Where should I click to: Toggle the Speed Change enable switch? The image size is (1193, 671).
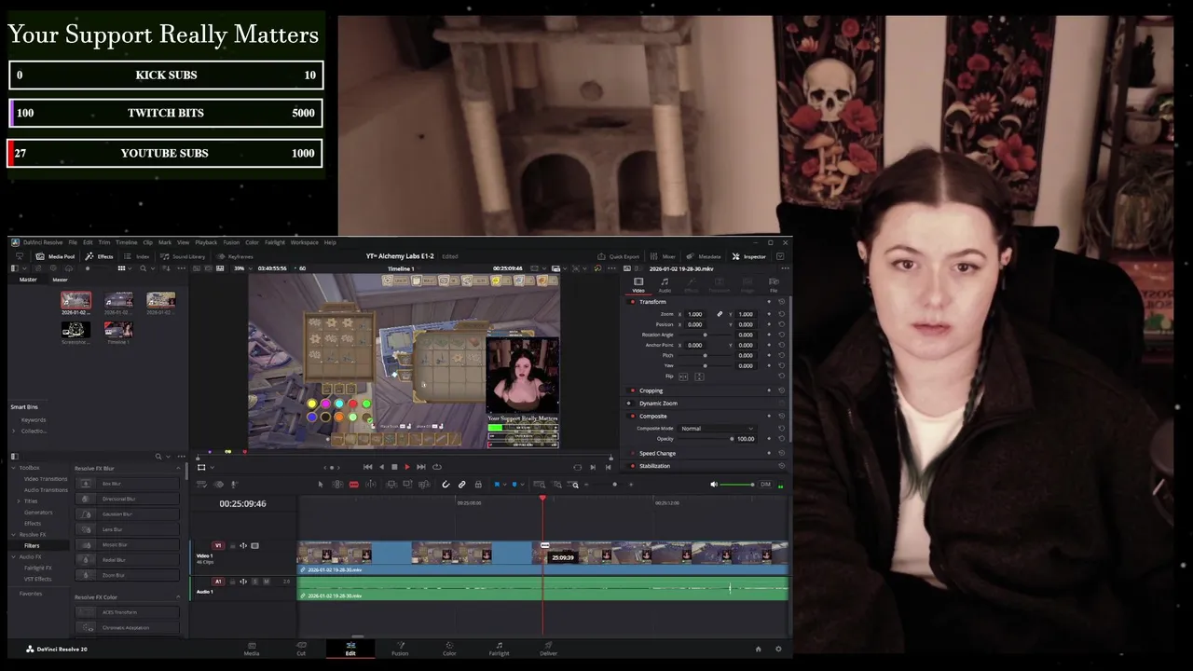click(633, 453)
